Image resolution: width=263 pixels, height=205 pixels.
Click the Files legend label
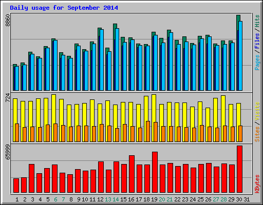pyautogui.click(x=257, y=41)
